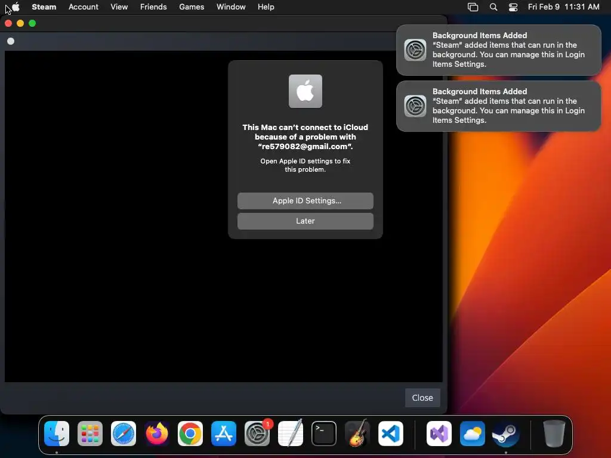Click the Apple logo in the dialog
The image size is (611, 458).
305,91
